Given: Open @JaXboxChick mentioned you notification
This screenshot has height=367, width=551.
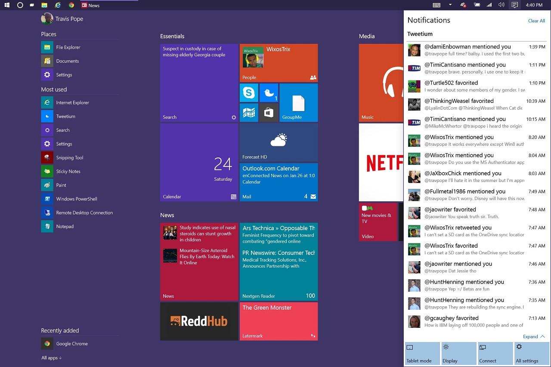Looking at the screenshot, I should pos(477,176).
